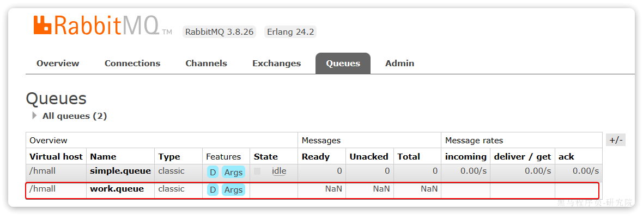Image resolution: width=643 pixels, height=216 pixels.
Task: Open the Overview tab
Action: pos(58,63)
